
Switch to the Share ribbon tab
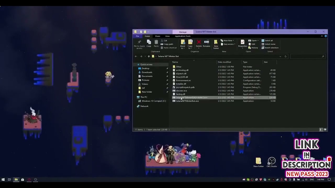coord(158,36)
